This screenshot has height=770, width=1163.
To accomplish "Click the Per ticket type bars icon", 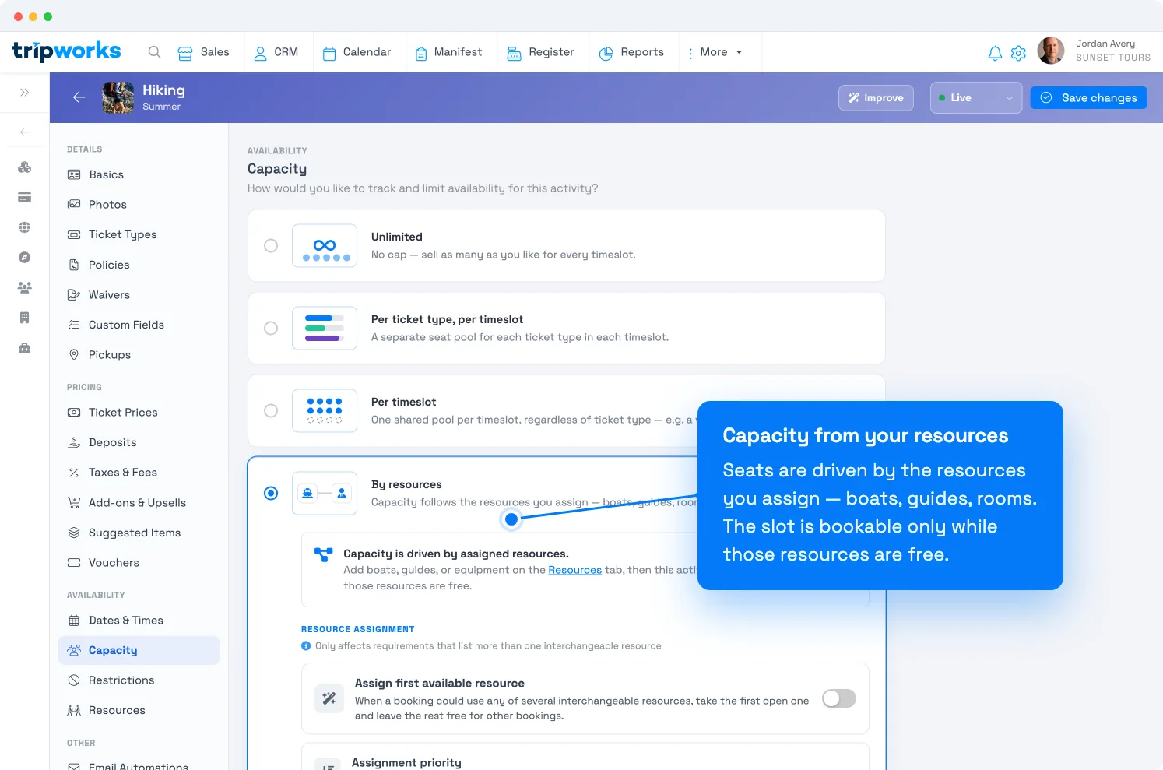I will coord(325,329).
